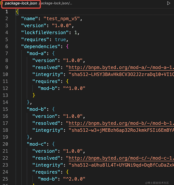Select the package-lock.json editor tab

pos(21,3)
